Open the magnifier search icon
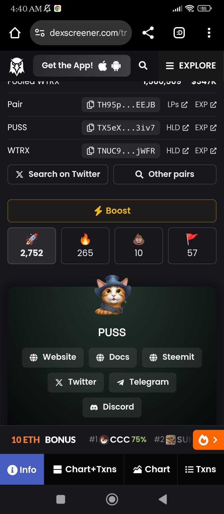The width and height of the screenshot is (224, 514). [143, 65]
